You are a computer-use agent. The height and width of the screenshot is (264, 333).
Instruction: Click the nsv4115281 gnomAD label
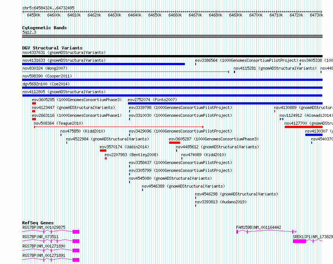(275, 68)
